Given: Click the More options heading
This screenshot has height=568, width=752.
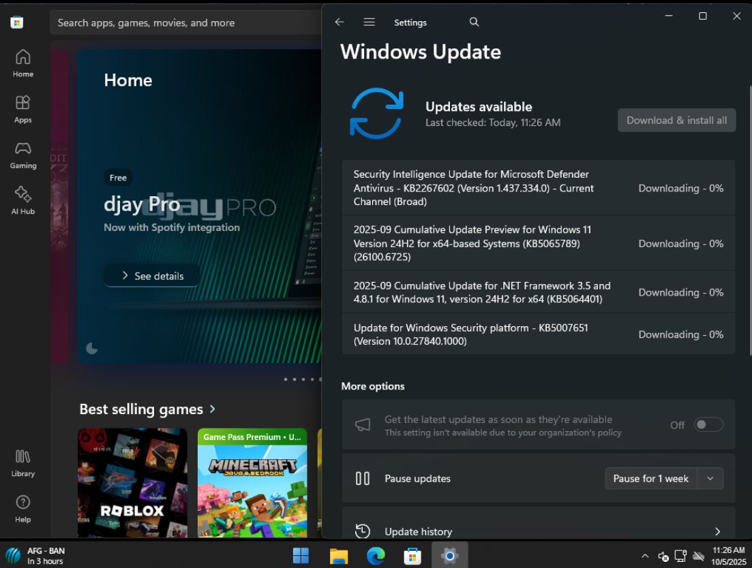Looking at the screenshot, I should (x=373, y=386).
